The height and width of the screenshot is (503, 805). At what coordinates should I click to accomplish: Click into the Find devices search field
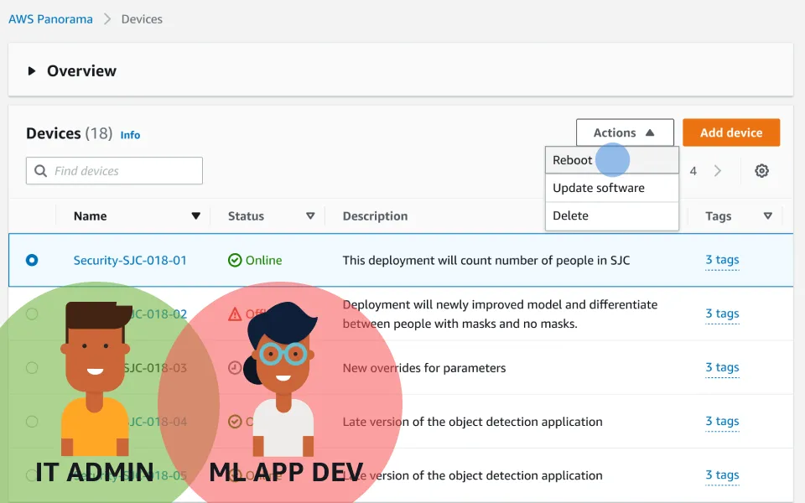click(x=115, y=170)
